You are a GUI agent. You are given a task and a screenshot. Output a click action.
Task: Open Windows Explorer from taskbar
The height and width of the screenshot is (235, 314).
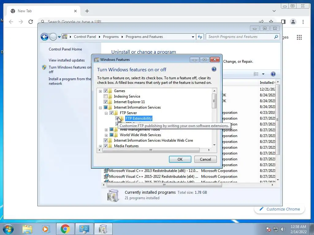coord(27,229)
